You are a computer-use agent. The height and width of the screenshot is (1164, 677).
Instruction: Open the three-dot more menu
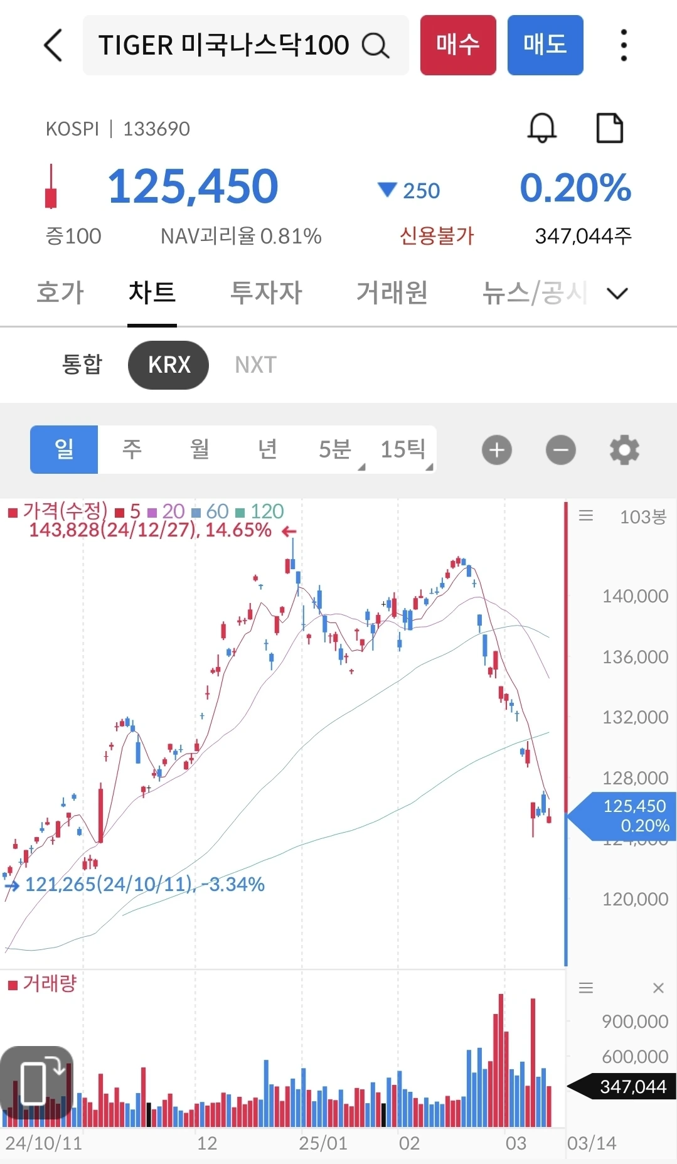[623, 45]
